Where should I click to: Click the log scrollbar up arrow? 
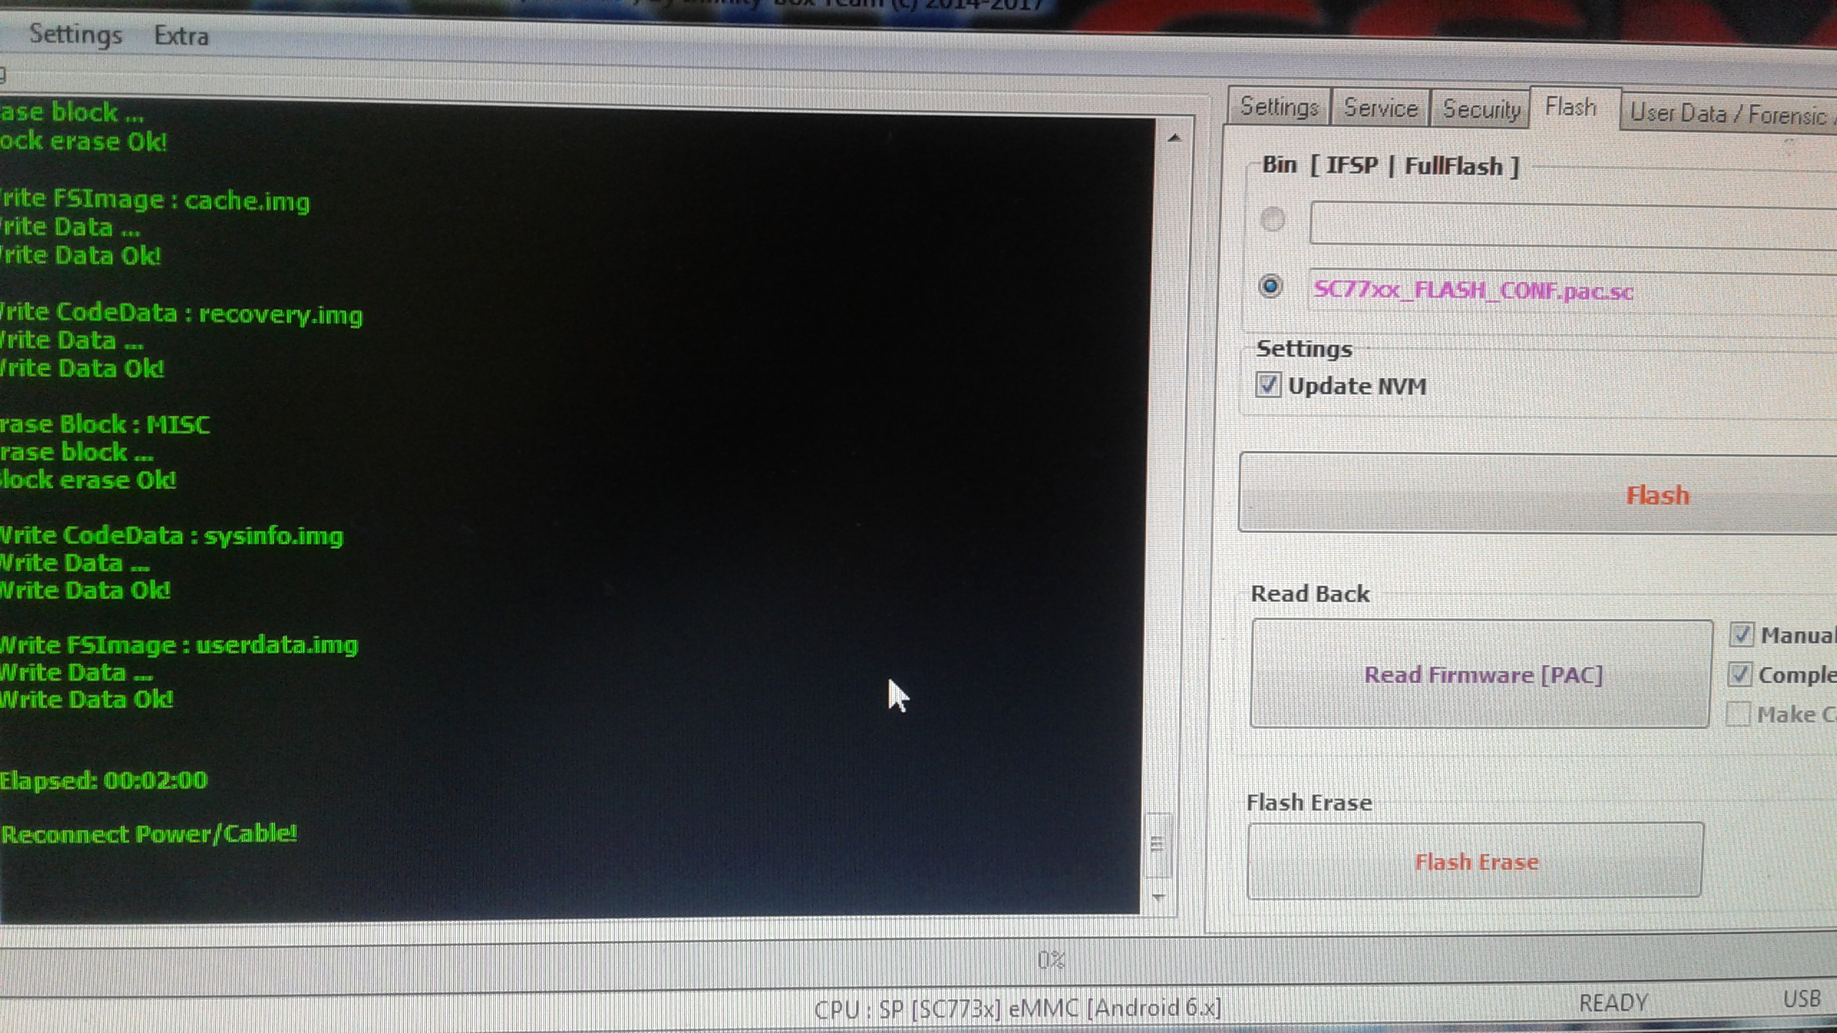click(1174, 138)
